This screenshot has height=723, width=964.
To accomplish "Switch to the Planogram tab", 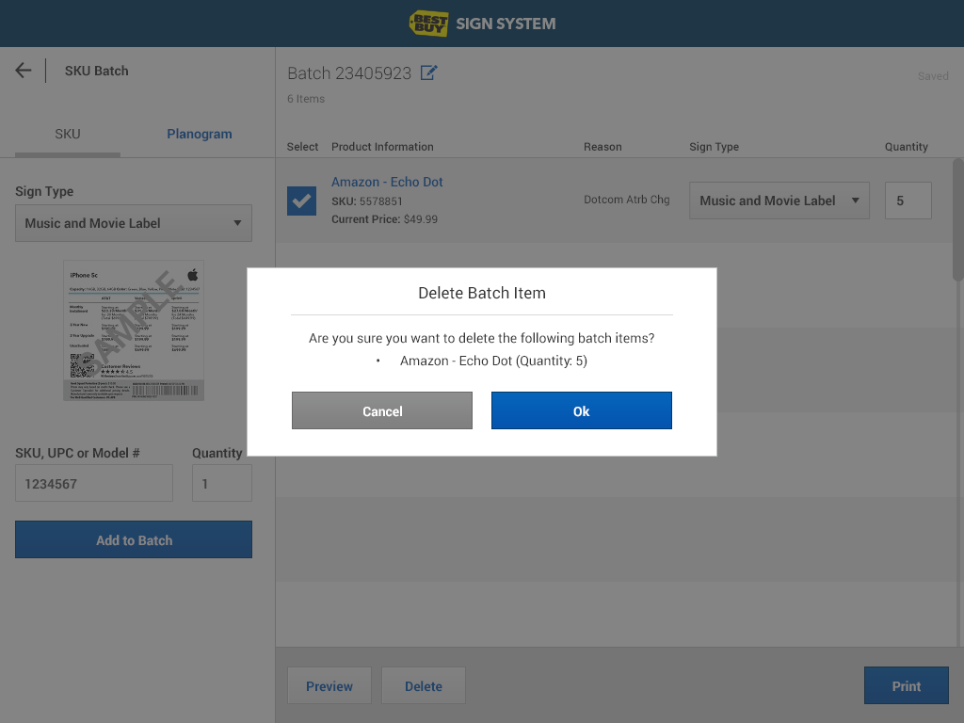I will pos(200,134).
